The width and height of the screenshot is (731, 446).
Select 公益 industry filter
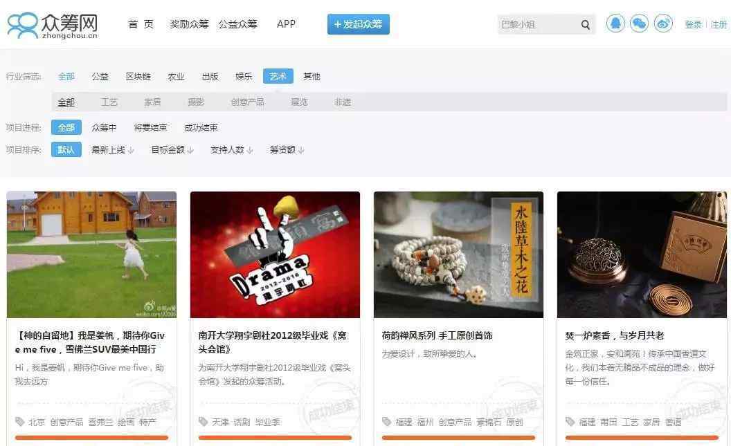100,76
